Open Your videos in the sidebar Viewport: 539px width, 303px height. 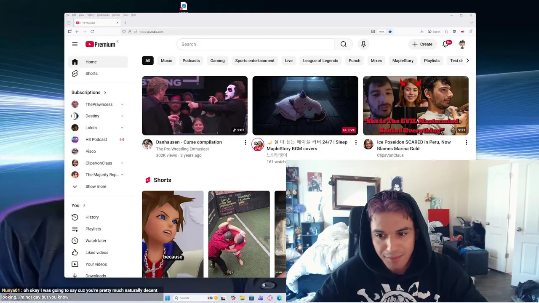[x=98, y=264]
